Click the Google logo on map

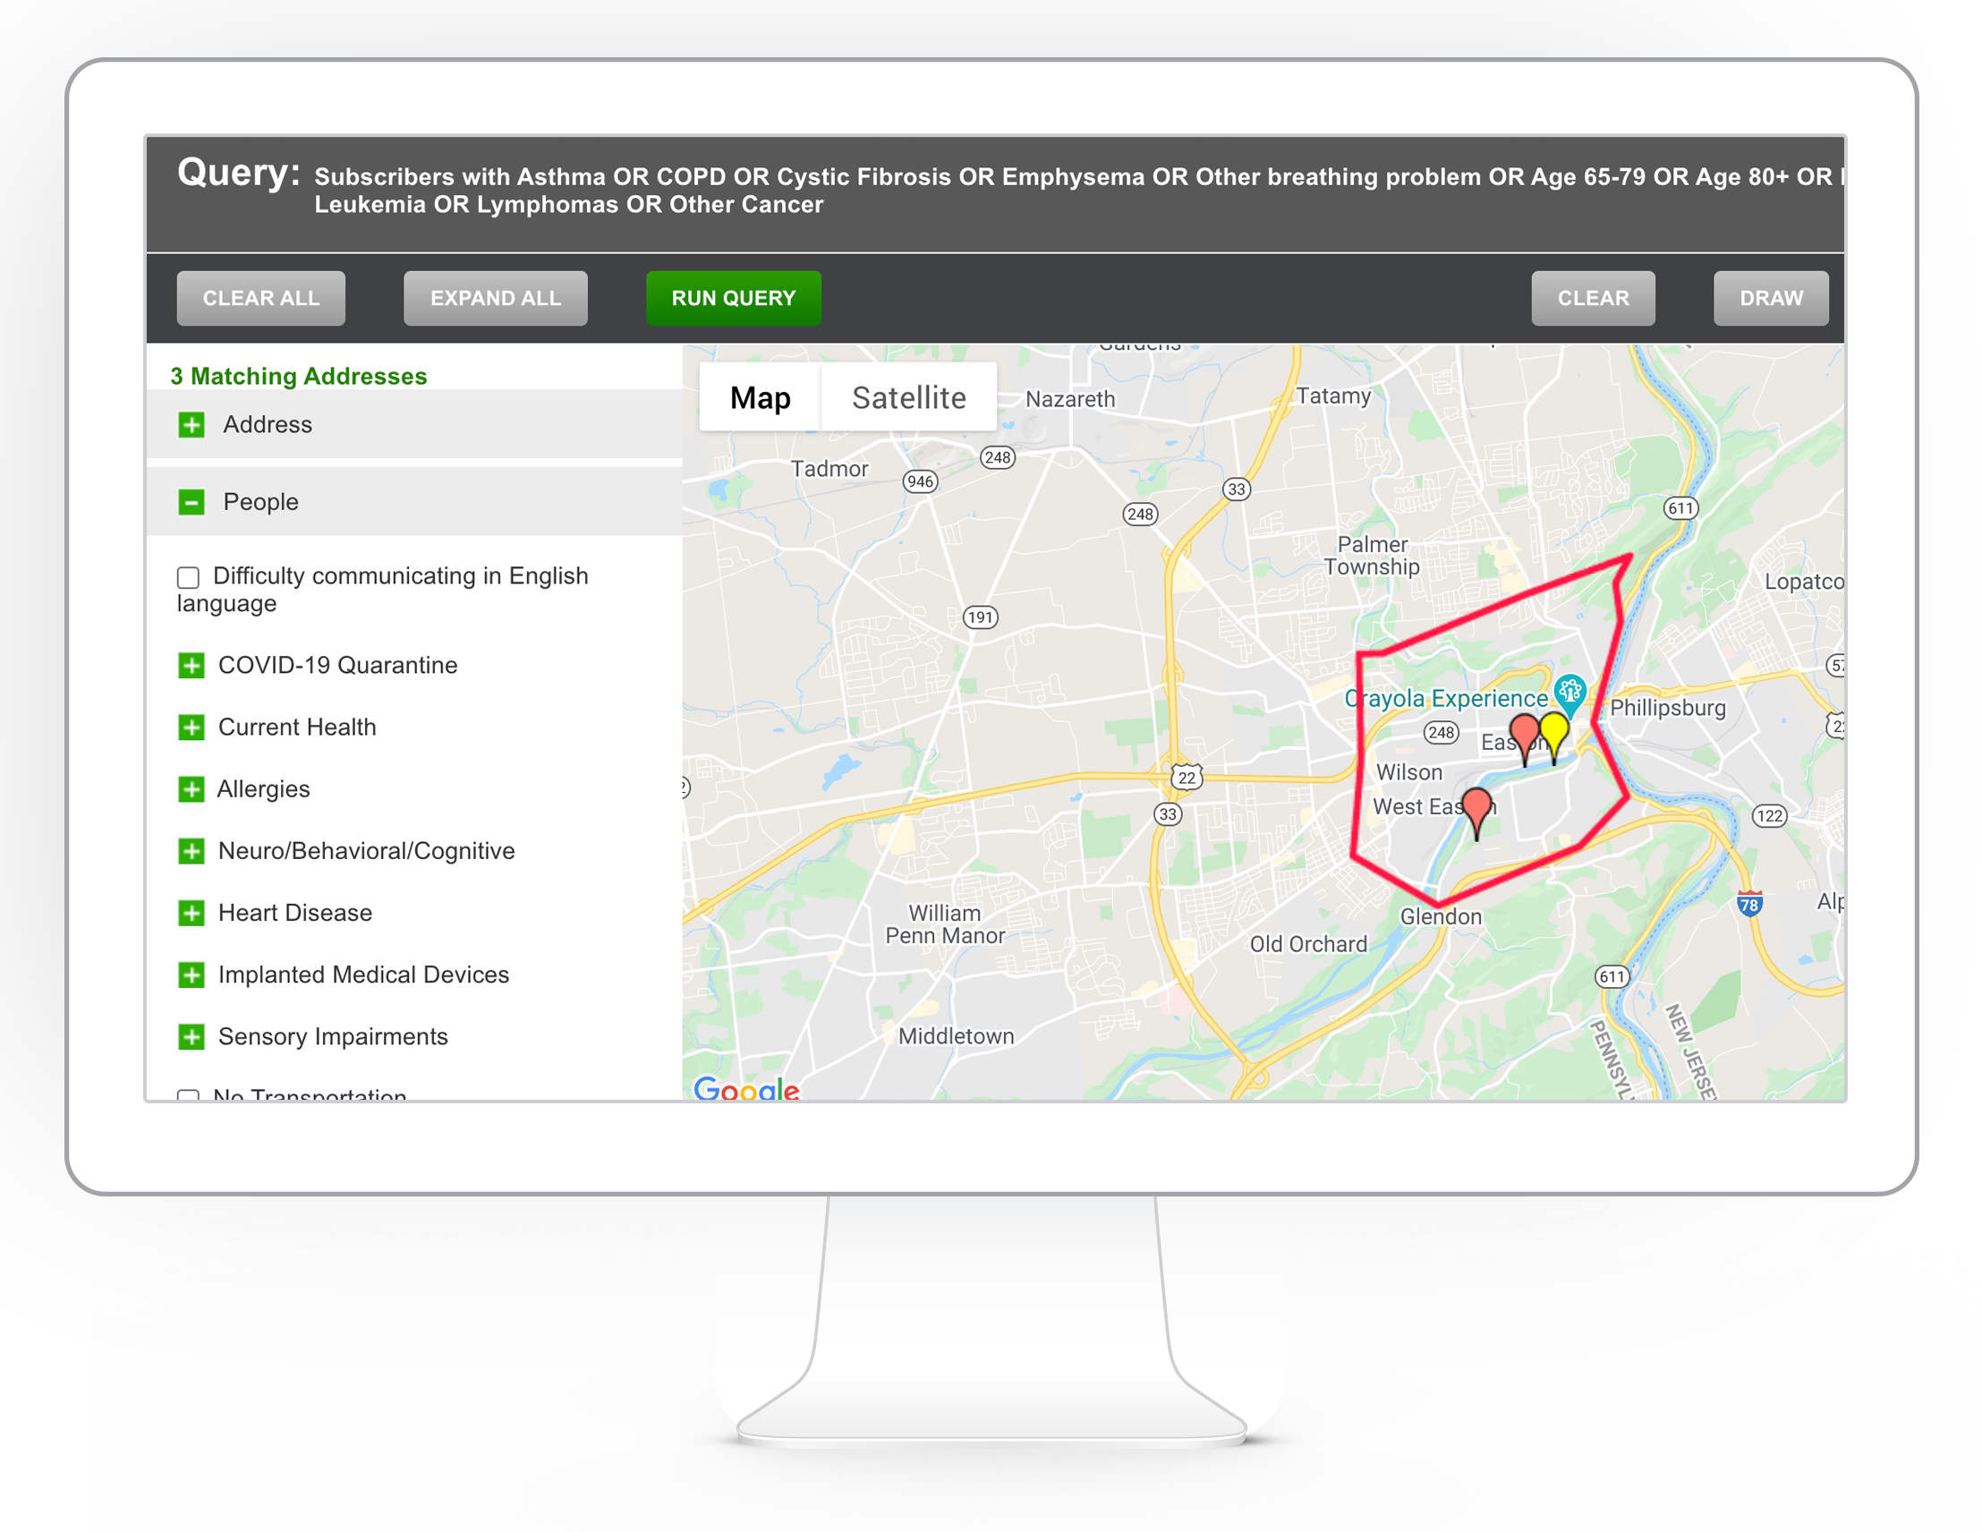point(746,1088)
